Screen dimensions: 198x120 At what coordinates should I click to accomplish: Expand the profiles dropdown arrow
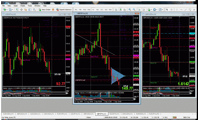click(12, 9)
